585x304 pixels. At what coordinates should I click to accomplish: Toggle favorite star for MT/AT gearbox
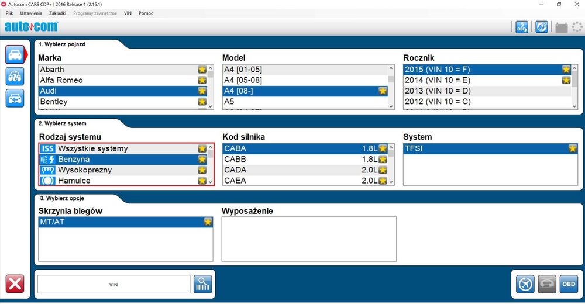click(208, 222)
